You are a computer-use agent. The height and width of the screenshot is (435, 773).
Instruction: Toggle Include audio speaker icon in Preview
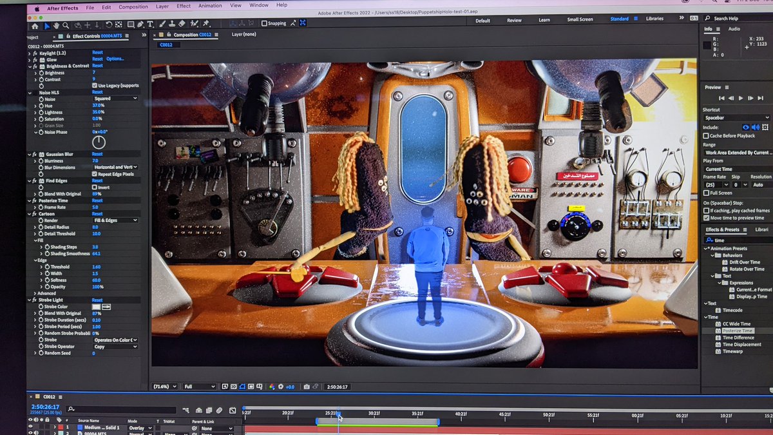[756, 127]
